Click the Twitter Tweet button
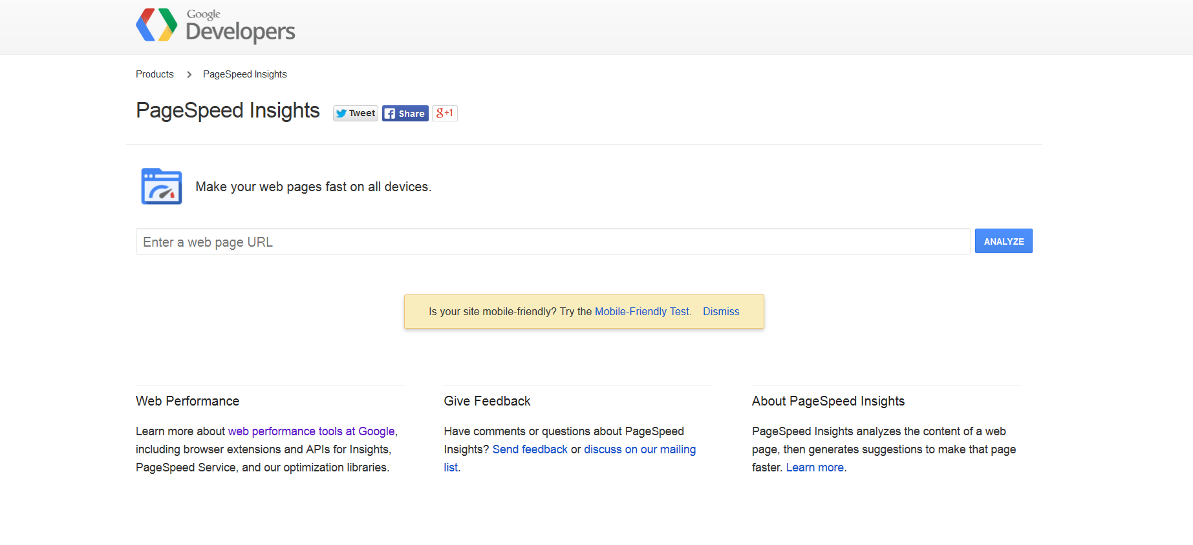The width and height of the screenshot is (1193, 545). point(356,113)
